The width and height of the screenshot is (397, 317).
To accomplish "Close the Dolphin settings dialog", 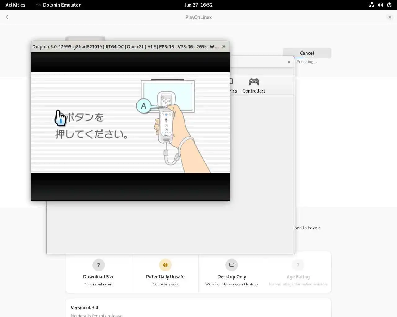I will [289, 62].
